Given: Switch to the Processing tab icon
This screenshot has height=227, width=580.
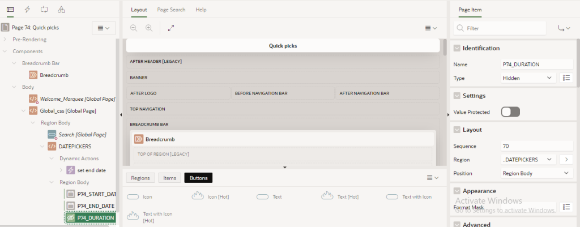Looking at the screenshot, I should tap(44, 10).
